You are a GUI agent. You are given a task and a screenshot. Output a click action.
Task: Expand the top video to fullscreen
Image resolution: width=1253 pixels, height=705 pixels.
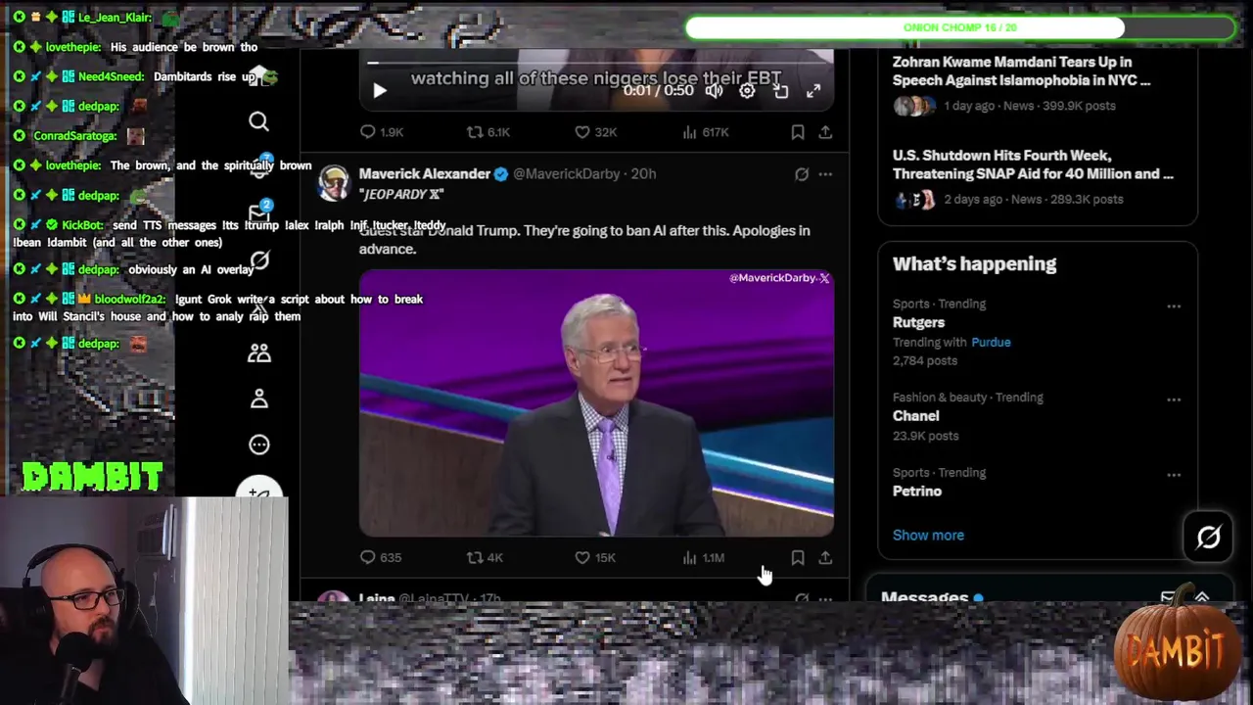pos(813,91)
